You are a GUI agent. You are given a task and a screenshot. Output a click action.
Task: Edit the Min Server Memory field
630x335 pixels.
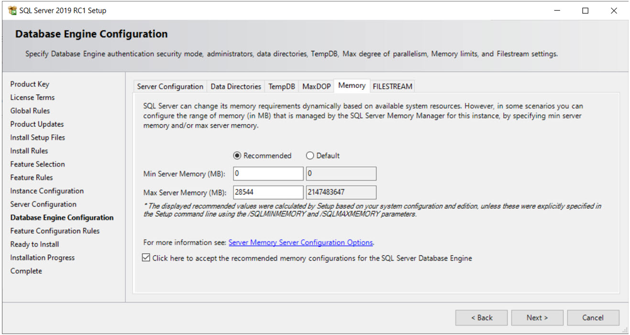[x=267, y=173]
